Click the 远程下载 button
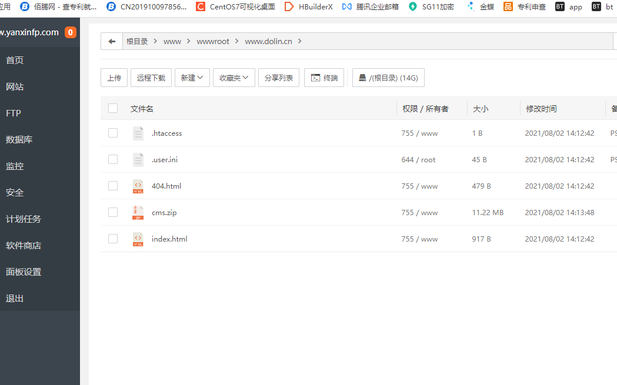The image size is (617, 385). [151, 78]
